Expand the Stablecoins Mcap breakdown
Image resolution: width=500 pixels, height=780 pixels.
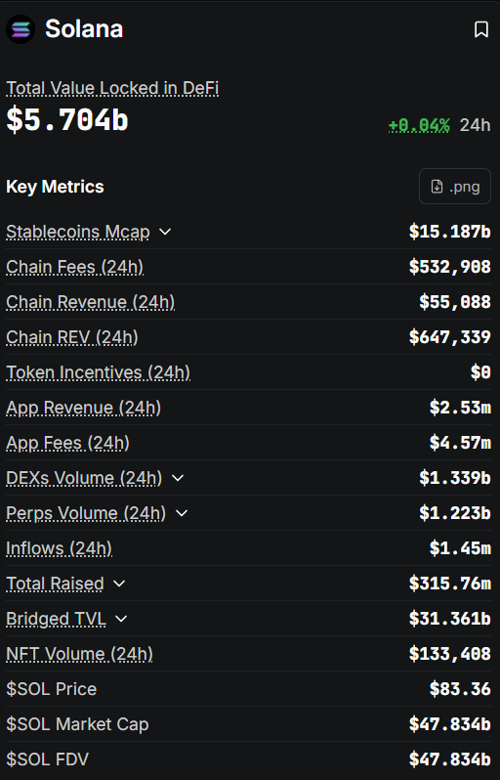point(164,232)
